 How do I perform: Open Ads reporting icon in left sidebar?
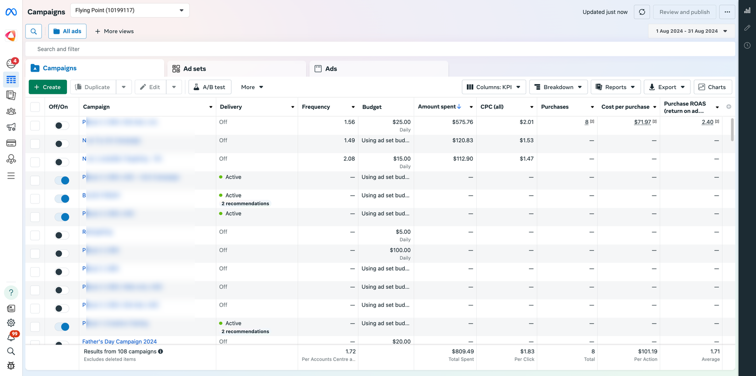(x=11, y=95)
